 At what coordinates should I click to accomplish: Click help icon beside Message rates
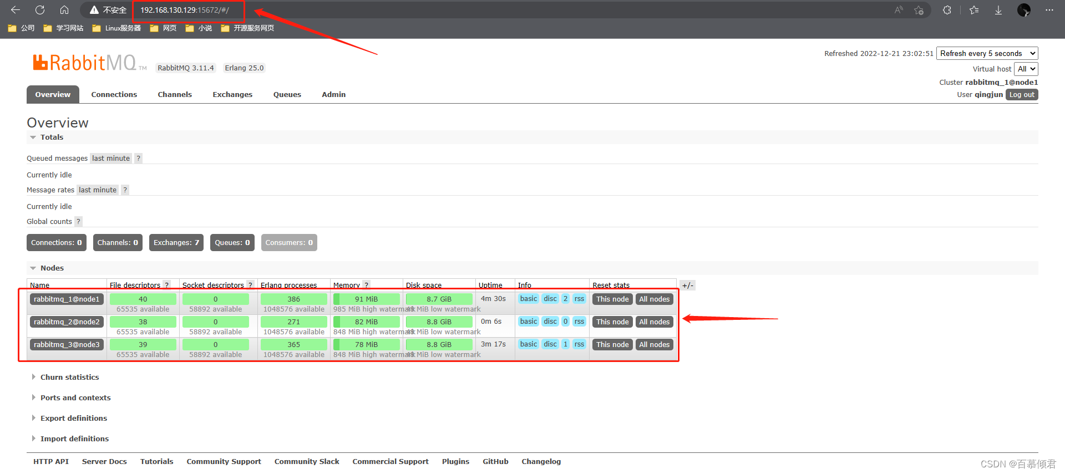125,190
